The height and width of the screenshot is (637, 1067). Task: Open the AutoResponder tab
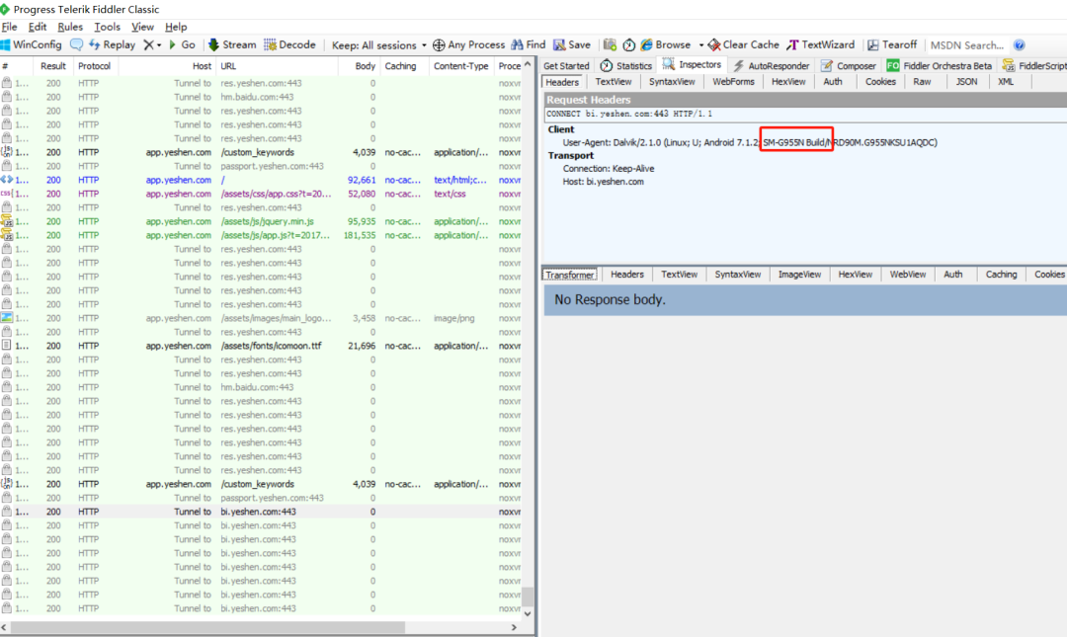pos(771,66)
